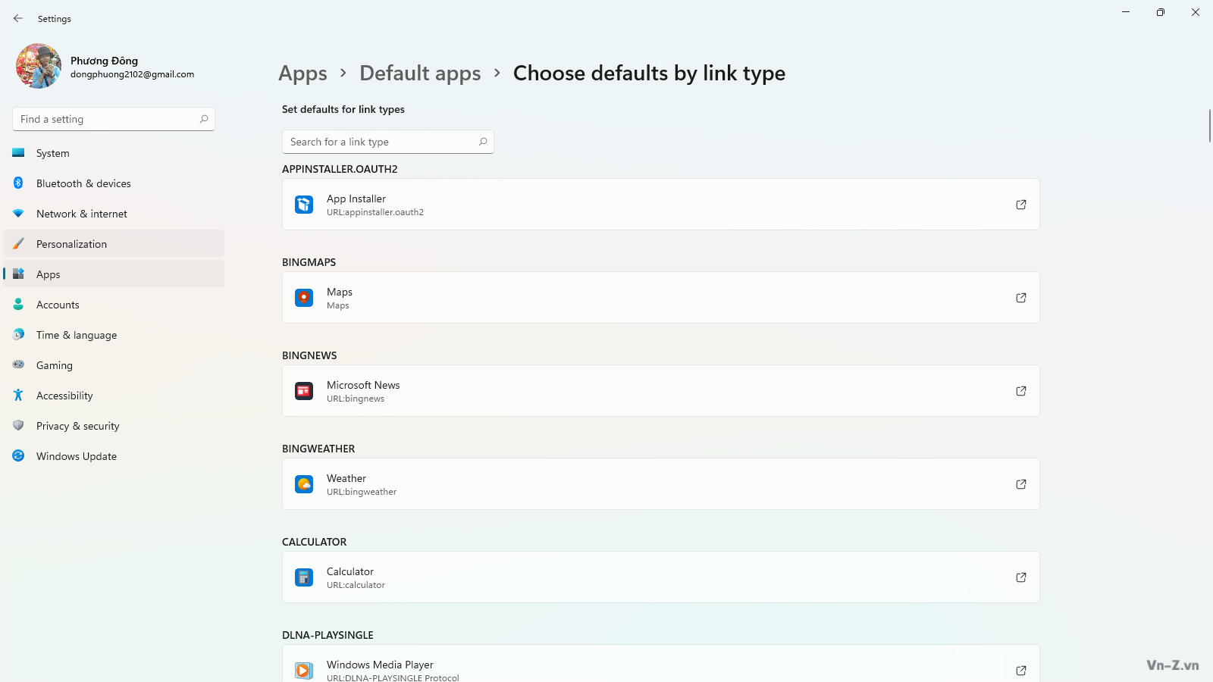Select the Calculator row name
Viewport: 1213px width, 682px height.
(x=350, y=571)
